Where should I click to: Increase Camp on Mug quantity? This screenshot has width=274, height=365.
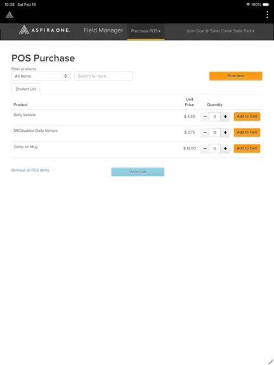coord(225,148)
